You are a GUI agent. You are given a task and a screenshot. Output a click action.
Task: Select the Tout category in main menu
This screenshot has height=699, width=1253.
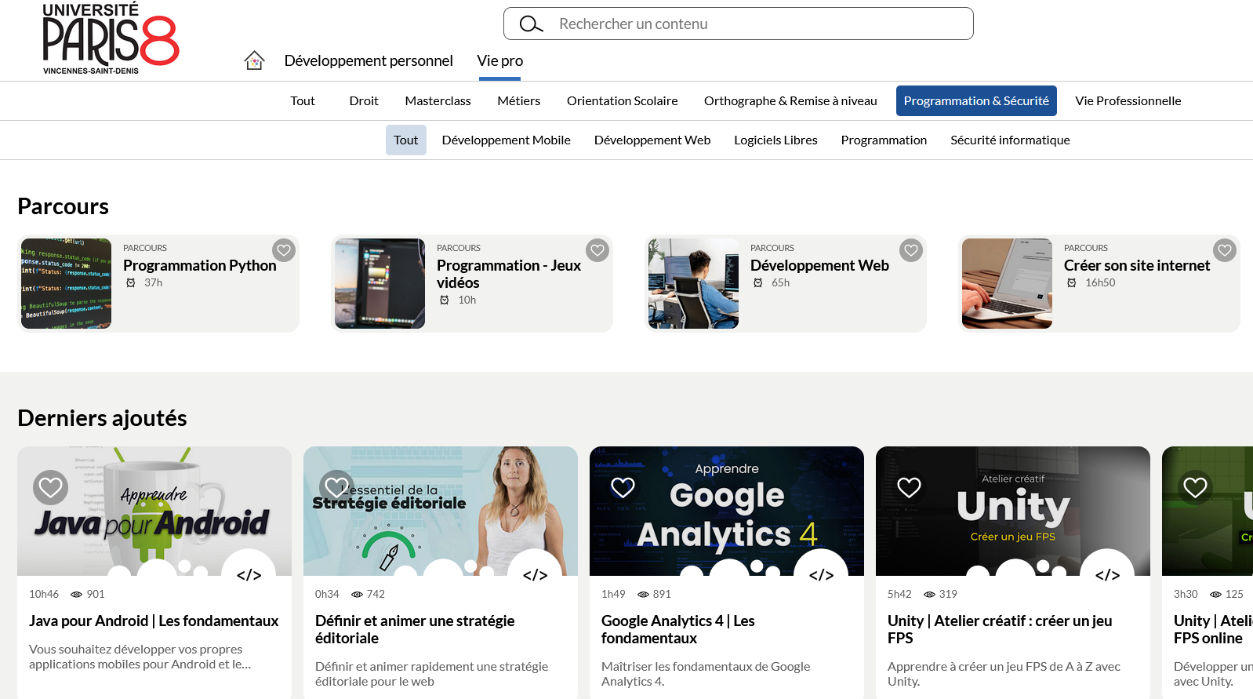point(303,100)
